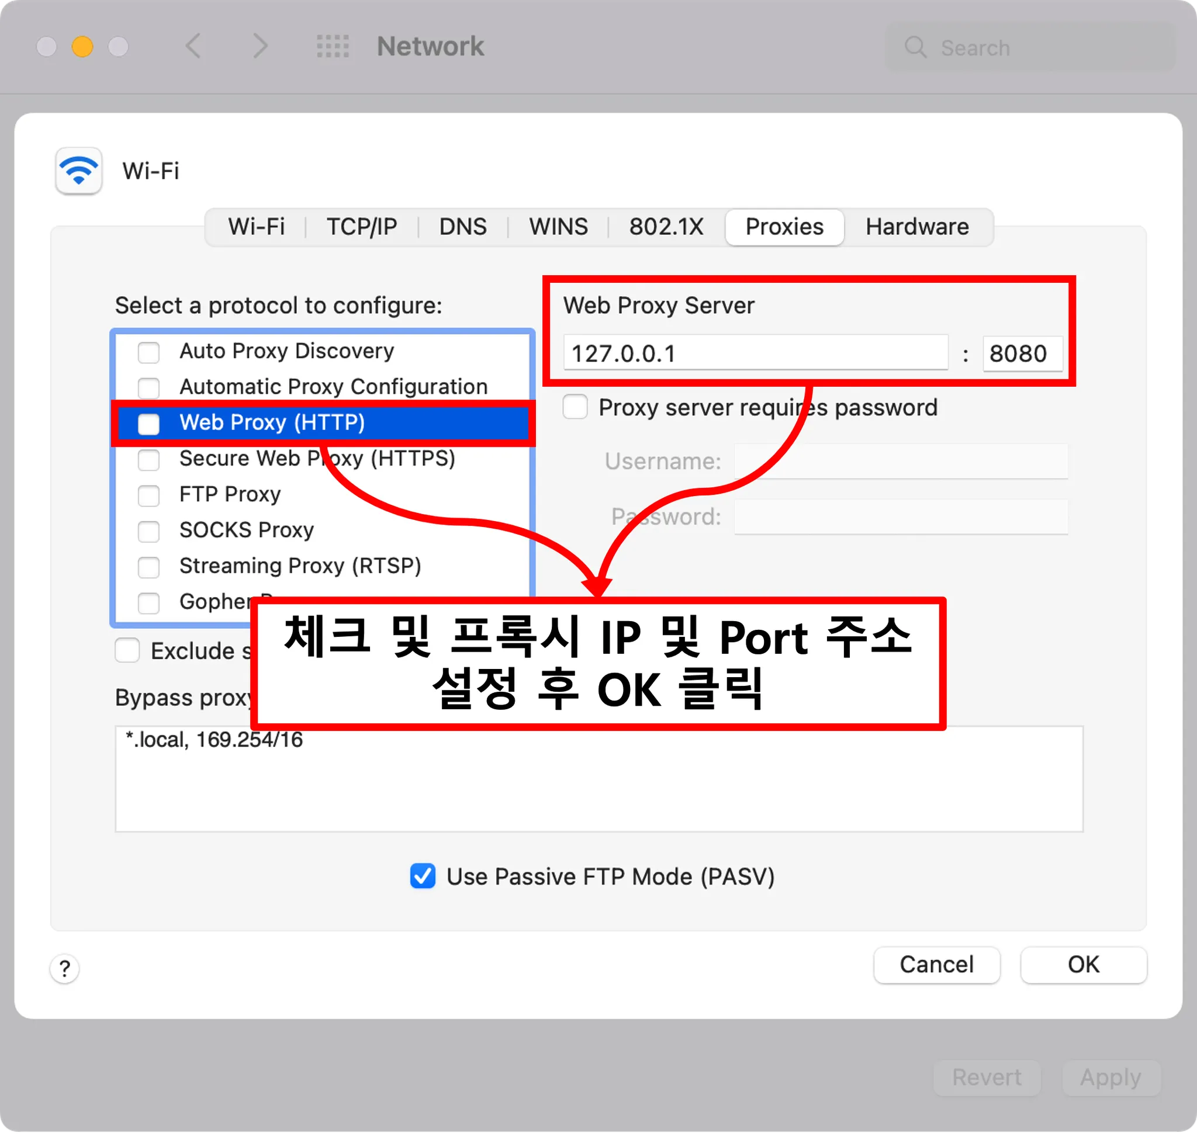The width and height of the screenshot is (1197, 1134).
Task: Click the back navigation arrow
Action: tap(193, 46)
